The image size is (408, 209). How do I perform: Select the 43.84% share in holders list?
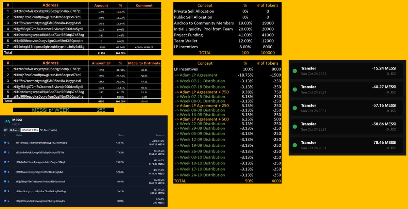click(120, 143)
